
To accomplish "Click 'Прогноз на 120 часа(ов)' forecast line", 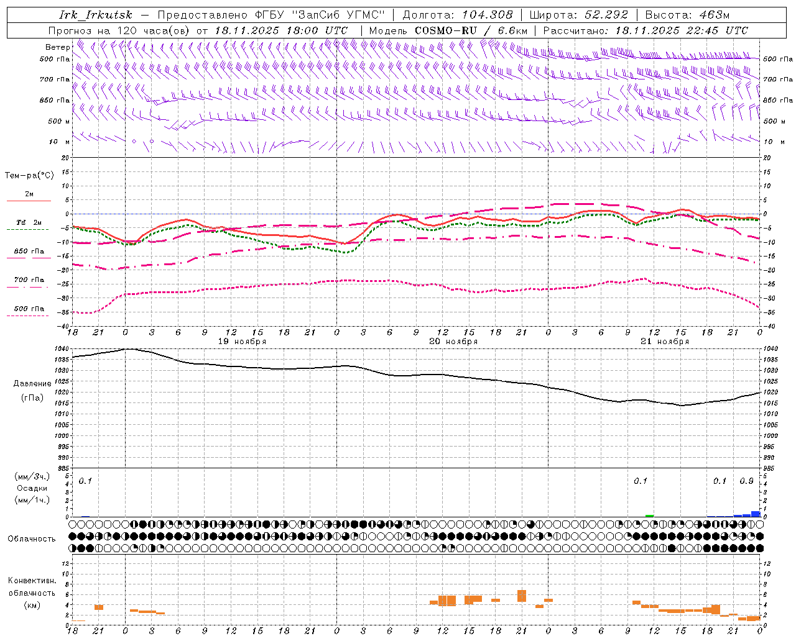I will (119, 30).
